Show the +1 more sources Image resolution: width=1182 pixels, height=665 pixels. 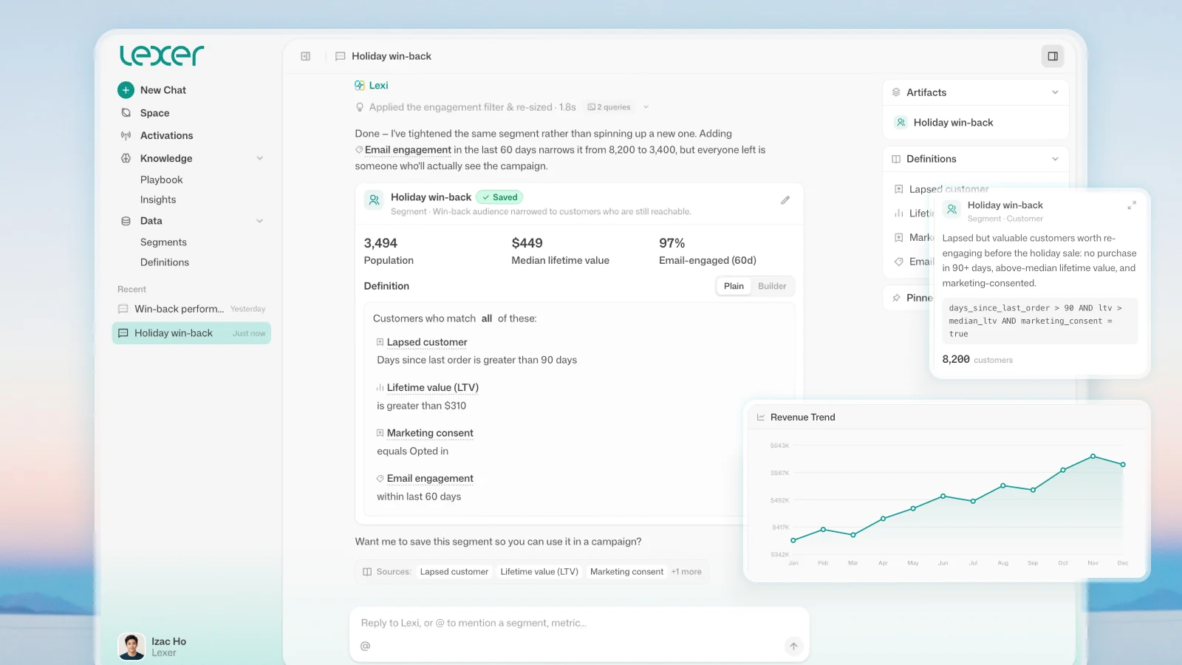[x=686, y=572]
